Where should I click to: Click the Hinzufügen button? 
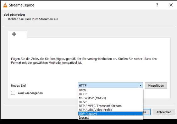click(156, 85)
